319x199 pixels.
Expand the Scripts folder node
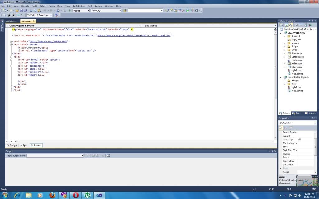coord(284,47)
